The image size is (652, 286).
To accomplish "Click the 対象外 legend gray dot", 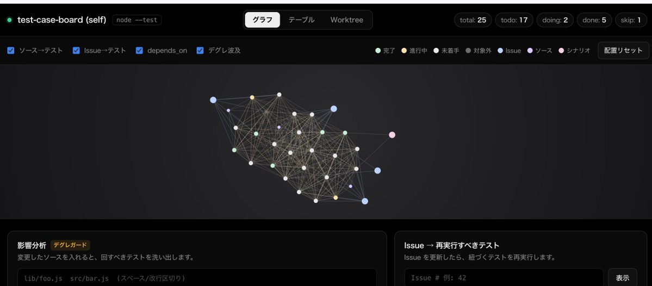I will (468, 51).
